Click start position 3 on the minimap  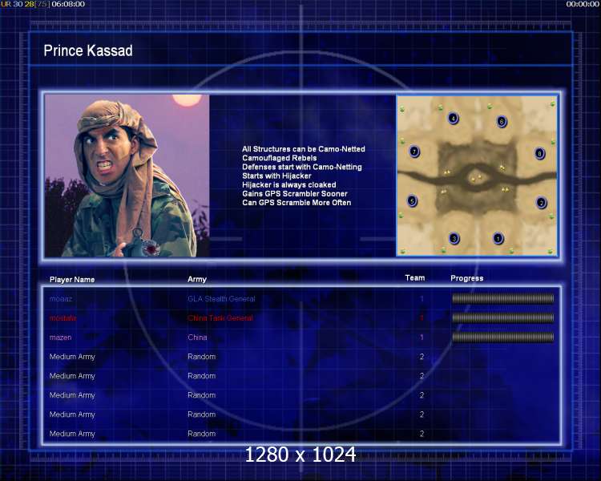click(454, 239)
